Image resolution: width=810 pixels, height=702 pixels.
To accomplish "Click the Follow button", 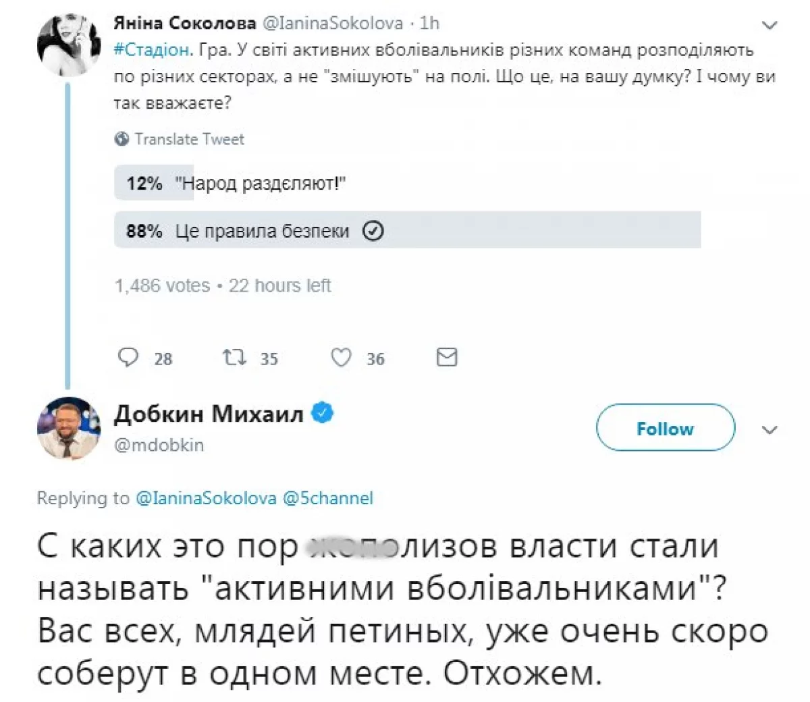I will (x=665, y=428).
